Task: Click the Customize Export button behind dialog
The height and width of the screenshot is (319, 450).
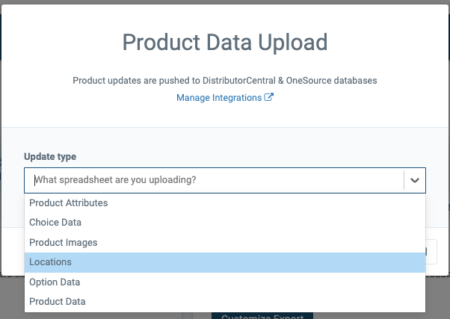Action: tap(262, 316)
